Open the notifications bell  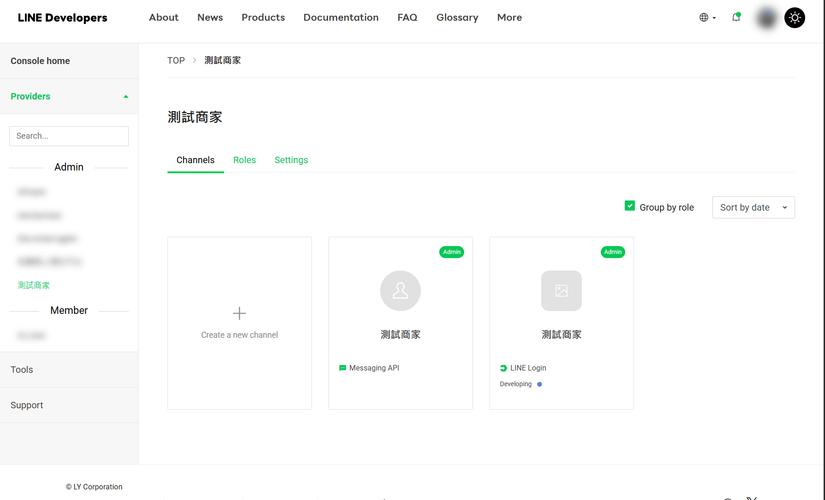[736, 18]
